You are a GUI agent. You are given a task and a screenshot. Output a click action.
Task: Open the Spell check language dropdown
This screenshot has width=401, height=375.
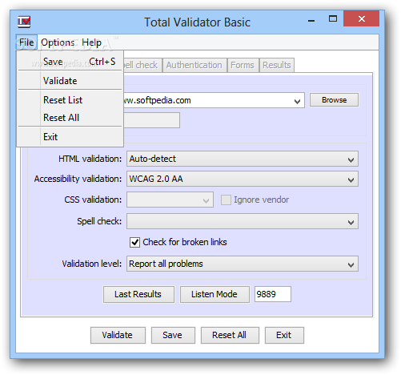(243, 221)
